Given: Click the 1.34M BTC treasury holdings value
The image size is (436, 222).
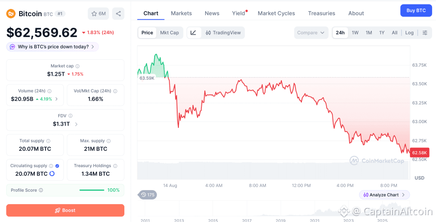Looking at the screenshot, I should tap(96, 174).
